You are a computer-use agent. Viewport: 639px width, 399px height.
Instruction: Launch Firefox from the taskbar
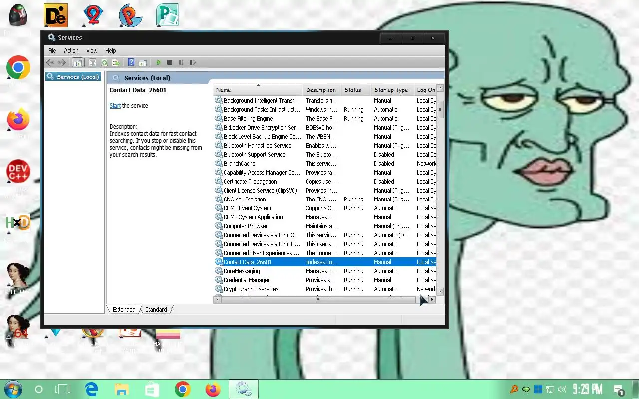pos(213,389)
